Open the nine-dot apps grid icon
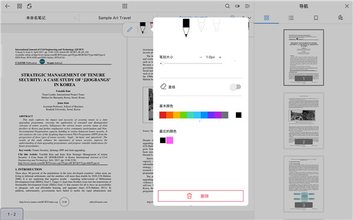 125,6
